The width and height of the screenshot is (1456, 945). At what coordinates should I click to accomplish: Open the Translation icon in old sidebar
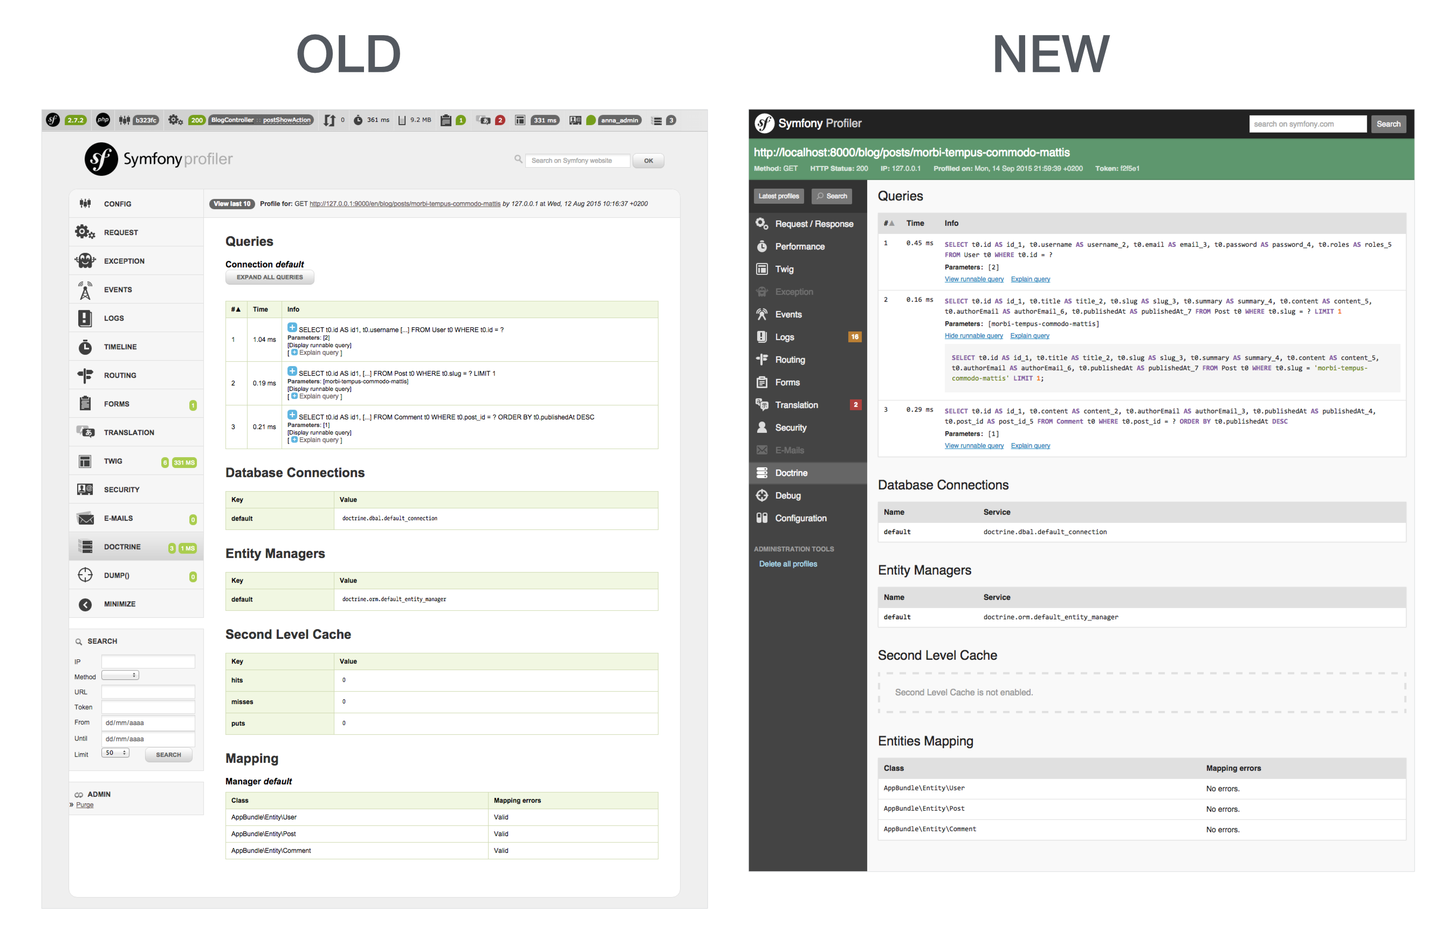tap(85, 432)
